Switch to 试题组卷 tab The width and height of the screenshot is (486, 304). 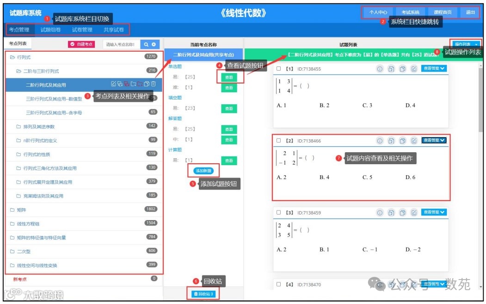[50, 30]
